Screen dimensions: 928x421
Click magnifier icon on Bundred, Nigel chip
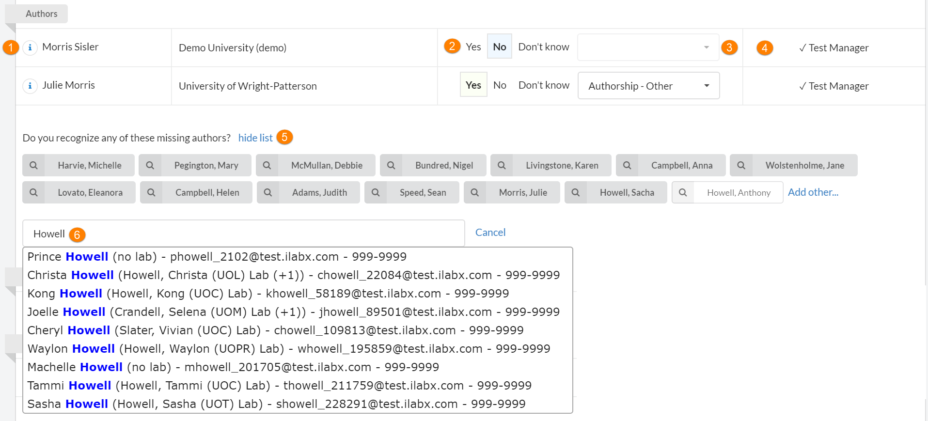(391, 165)
